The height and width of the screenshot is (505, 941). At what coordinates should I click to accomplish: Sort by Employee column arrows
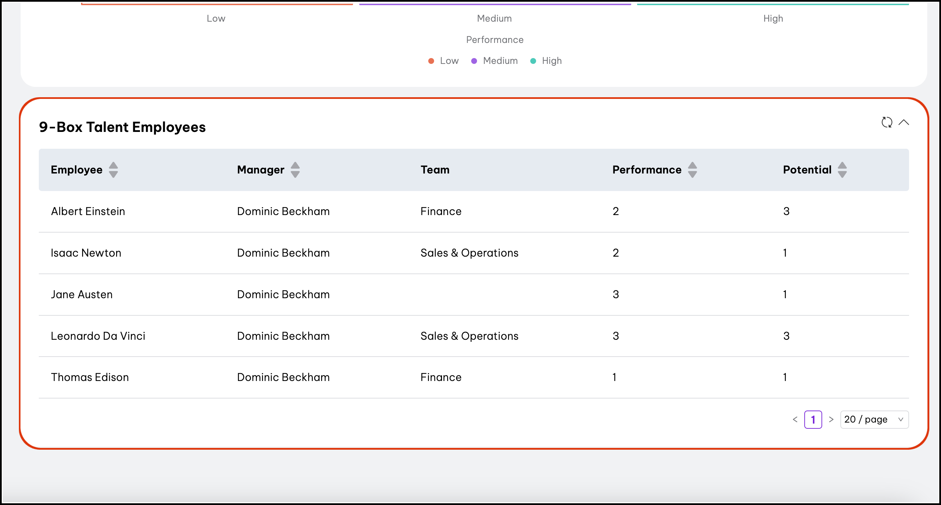tap(113, 170)
